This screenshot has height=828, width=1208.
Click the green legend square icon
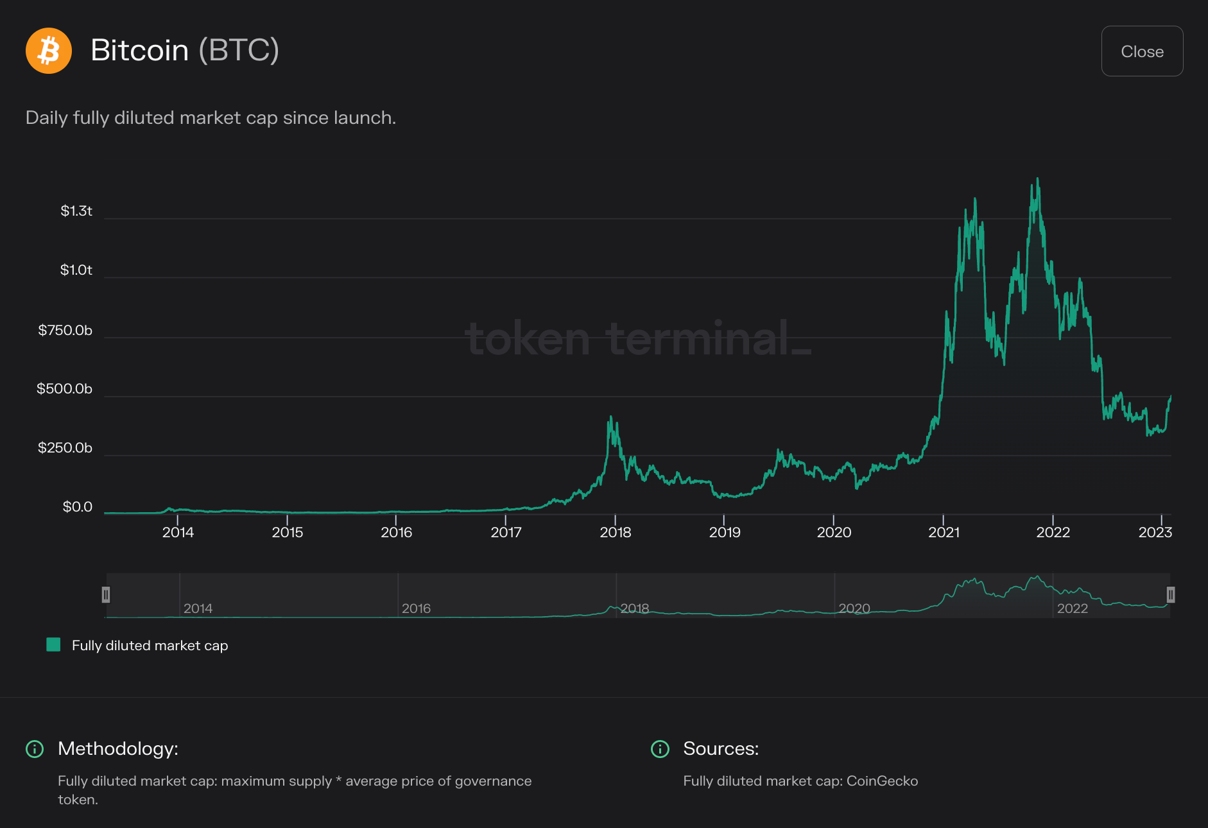pos(53,645)
